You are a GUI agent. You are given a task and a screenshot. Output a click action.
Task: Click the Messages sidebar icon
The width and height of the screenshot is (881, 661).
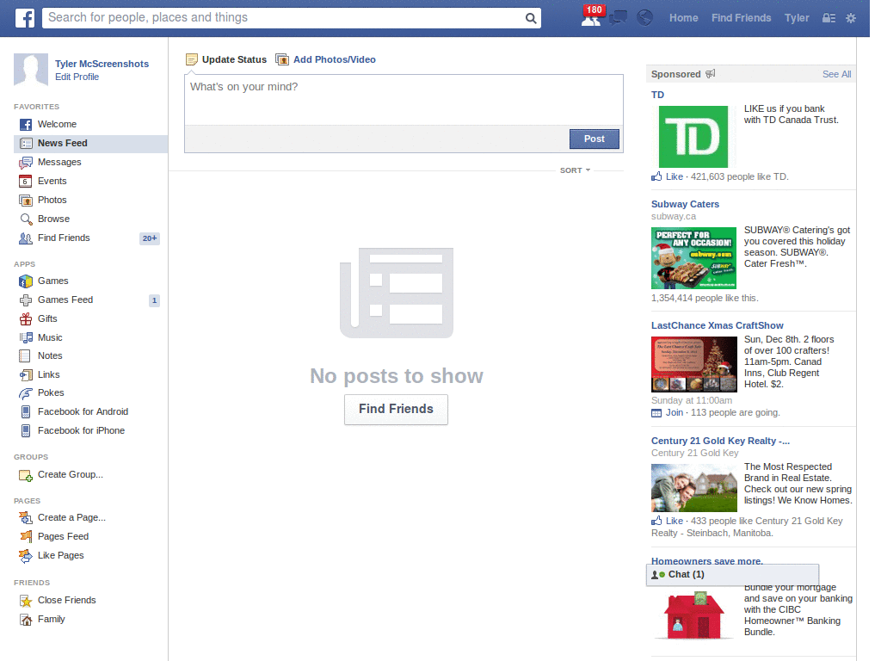pos(26,163)
